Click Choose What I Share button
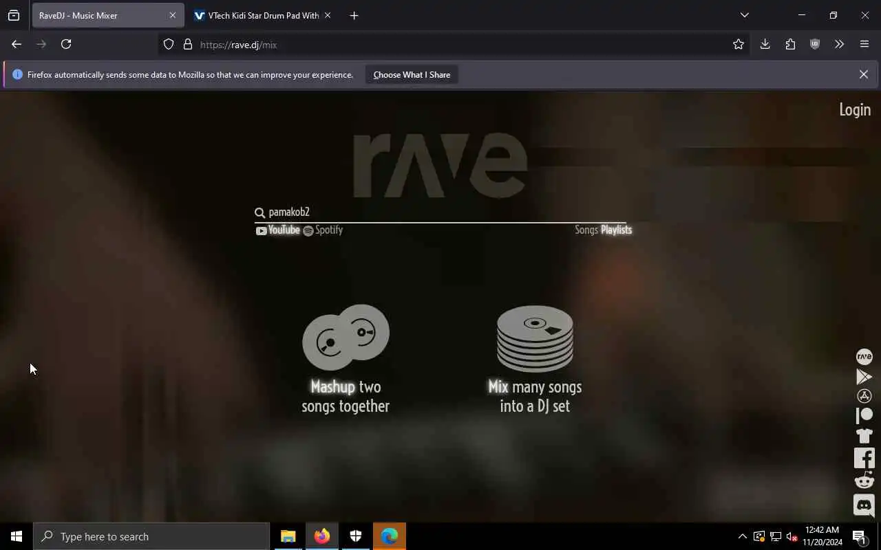The width and height of the screenshot is (881, 550). (x=412, y=74)
